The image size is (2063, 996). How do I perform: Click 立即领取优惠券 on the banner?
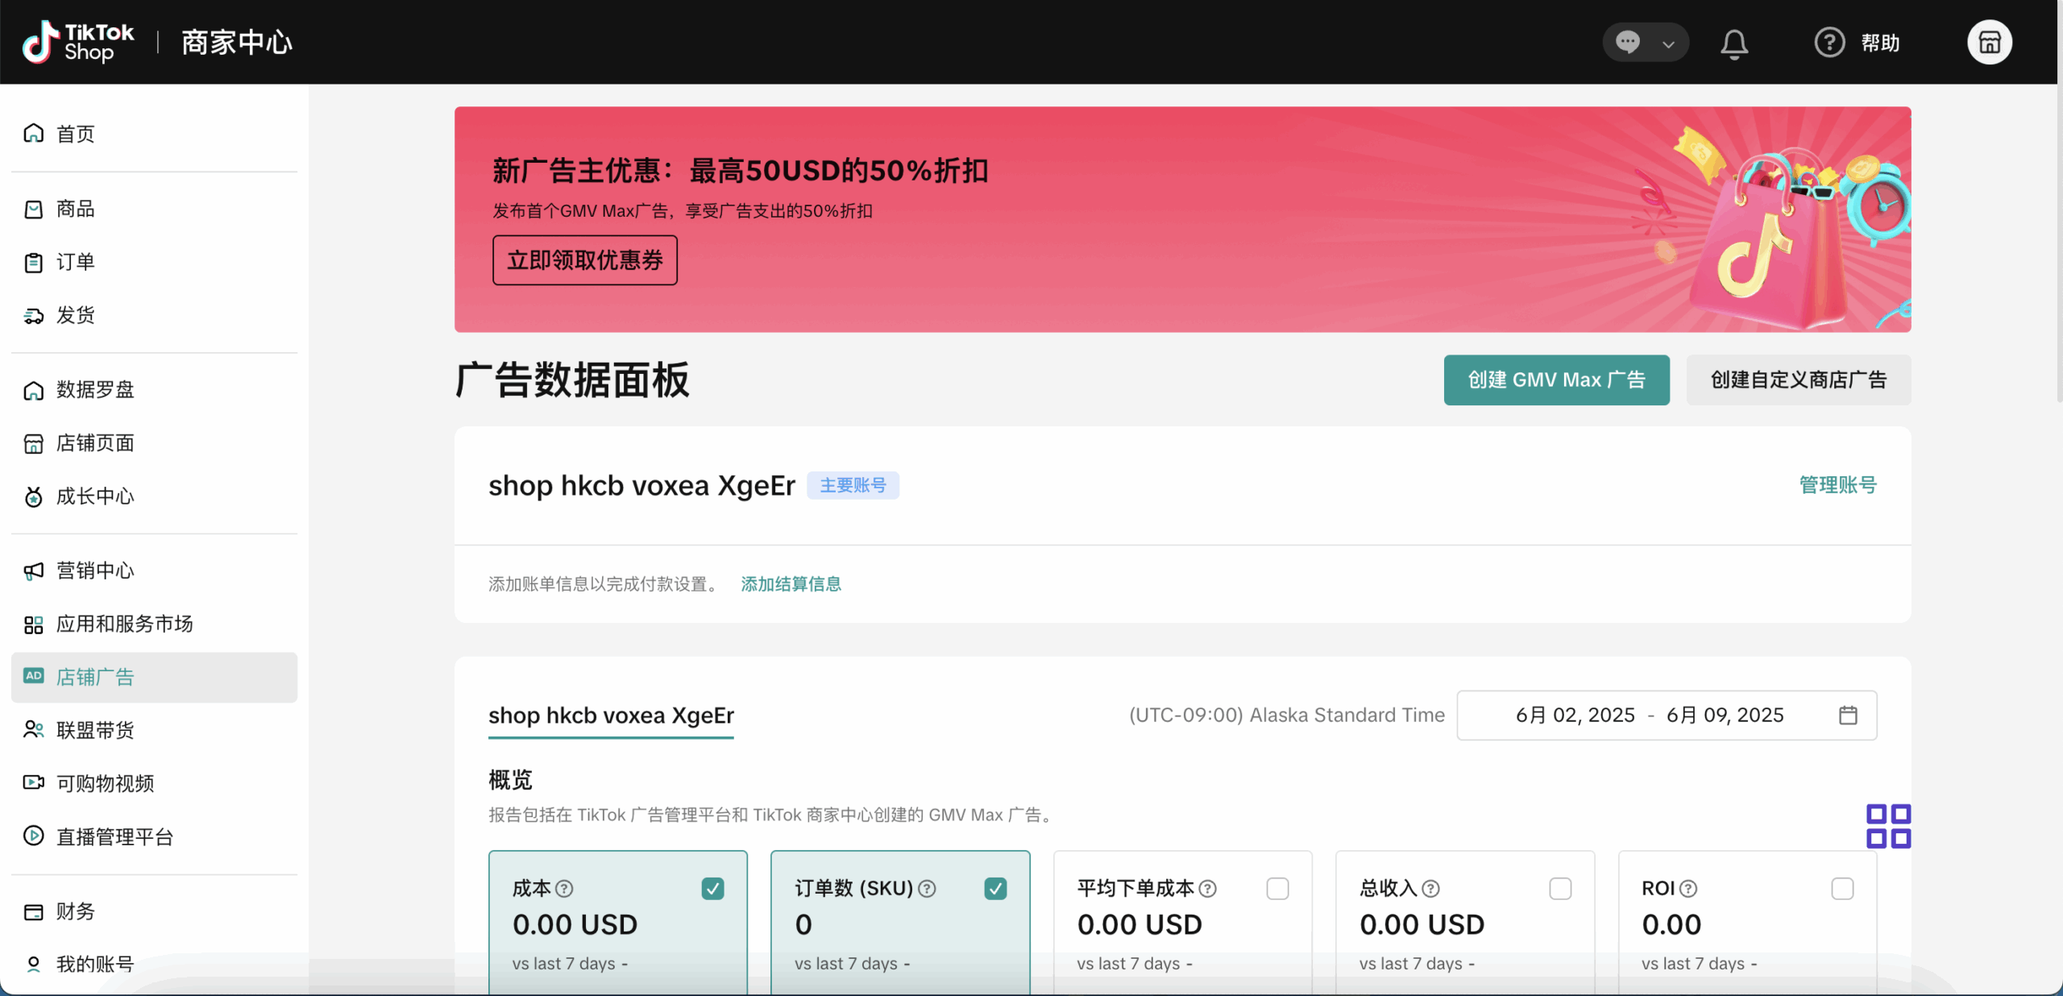coord(584,260)
